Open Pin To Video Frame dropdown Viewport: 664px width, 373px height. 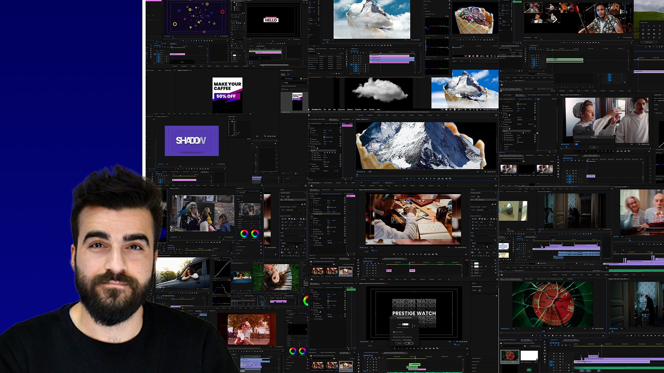coord(483,210)
